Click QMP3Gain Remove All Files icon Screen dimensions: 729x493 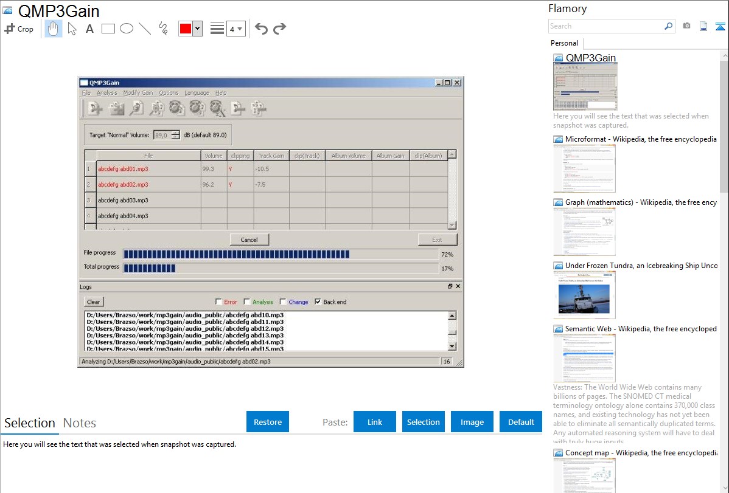(x=259, y=109)
